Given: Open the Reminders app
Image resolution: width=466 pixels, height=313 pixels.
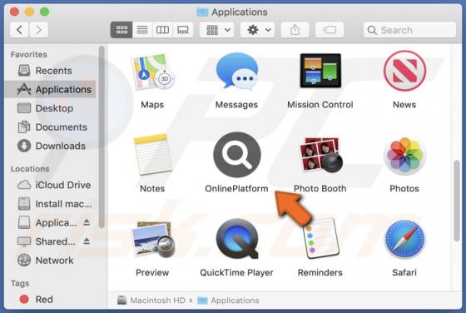Looking at the screenshot, I should tap(320, 238).
